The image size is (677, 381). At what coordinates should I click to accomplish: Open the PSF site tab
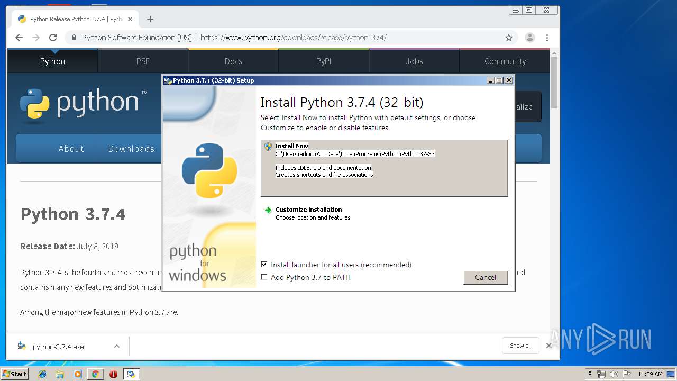[x=143, y=61]
